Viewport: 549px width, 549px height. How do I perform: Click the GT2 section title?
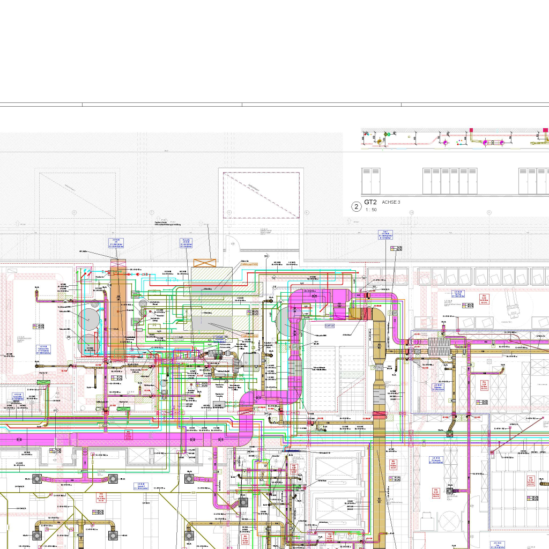(x=370, y=202)
